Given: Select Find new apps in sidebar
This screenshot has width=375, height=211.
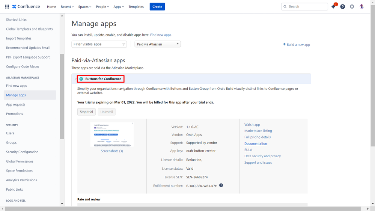Looking at the screenshot, I should [x=17, y=86].
